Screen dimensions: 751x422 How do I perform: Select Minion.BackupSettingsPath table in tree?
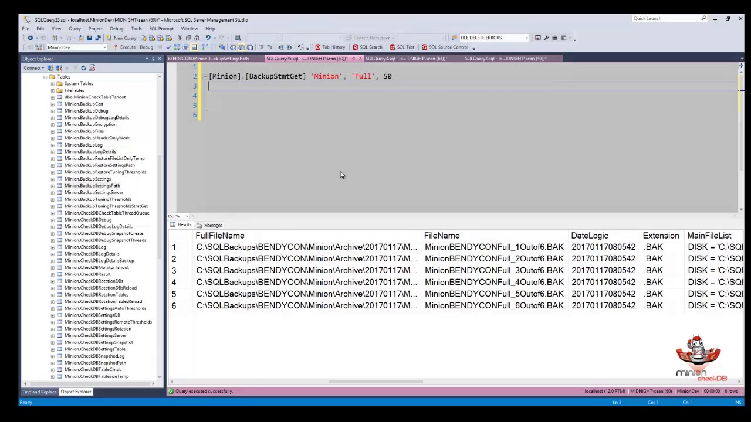coord(92,186)
